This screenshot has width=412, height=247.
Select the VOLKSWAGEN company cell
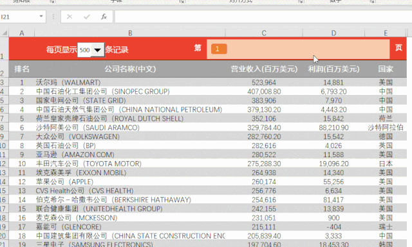[x=130, y=137]
